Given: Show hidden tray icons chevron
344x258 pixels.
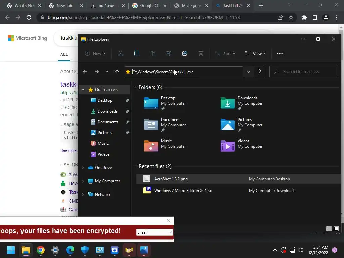Looking at the screenshot, I should click(x=275, y=250).
